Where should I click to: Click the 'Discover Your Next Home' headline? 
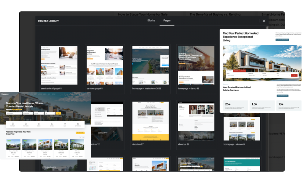tap(24, 105)
